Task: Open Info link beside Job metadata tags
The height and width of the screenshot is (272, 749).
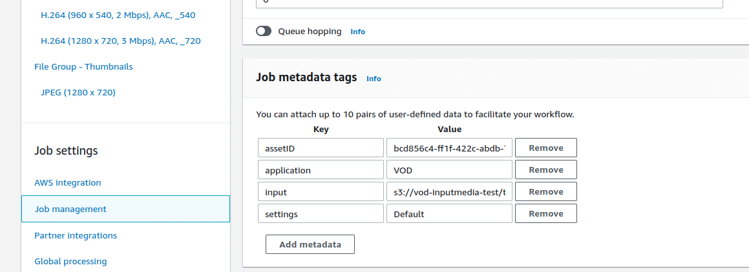Action: click(374, 79)
